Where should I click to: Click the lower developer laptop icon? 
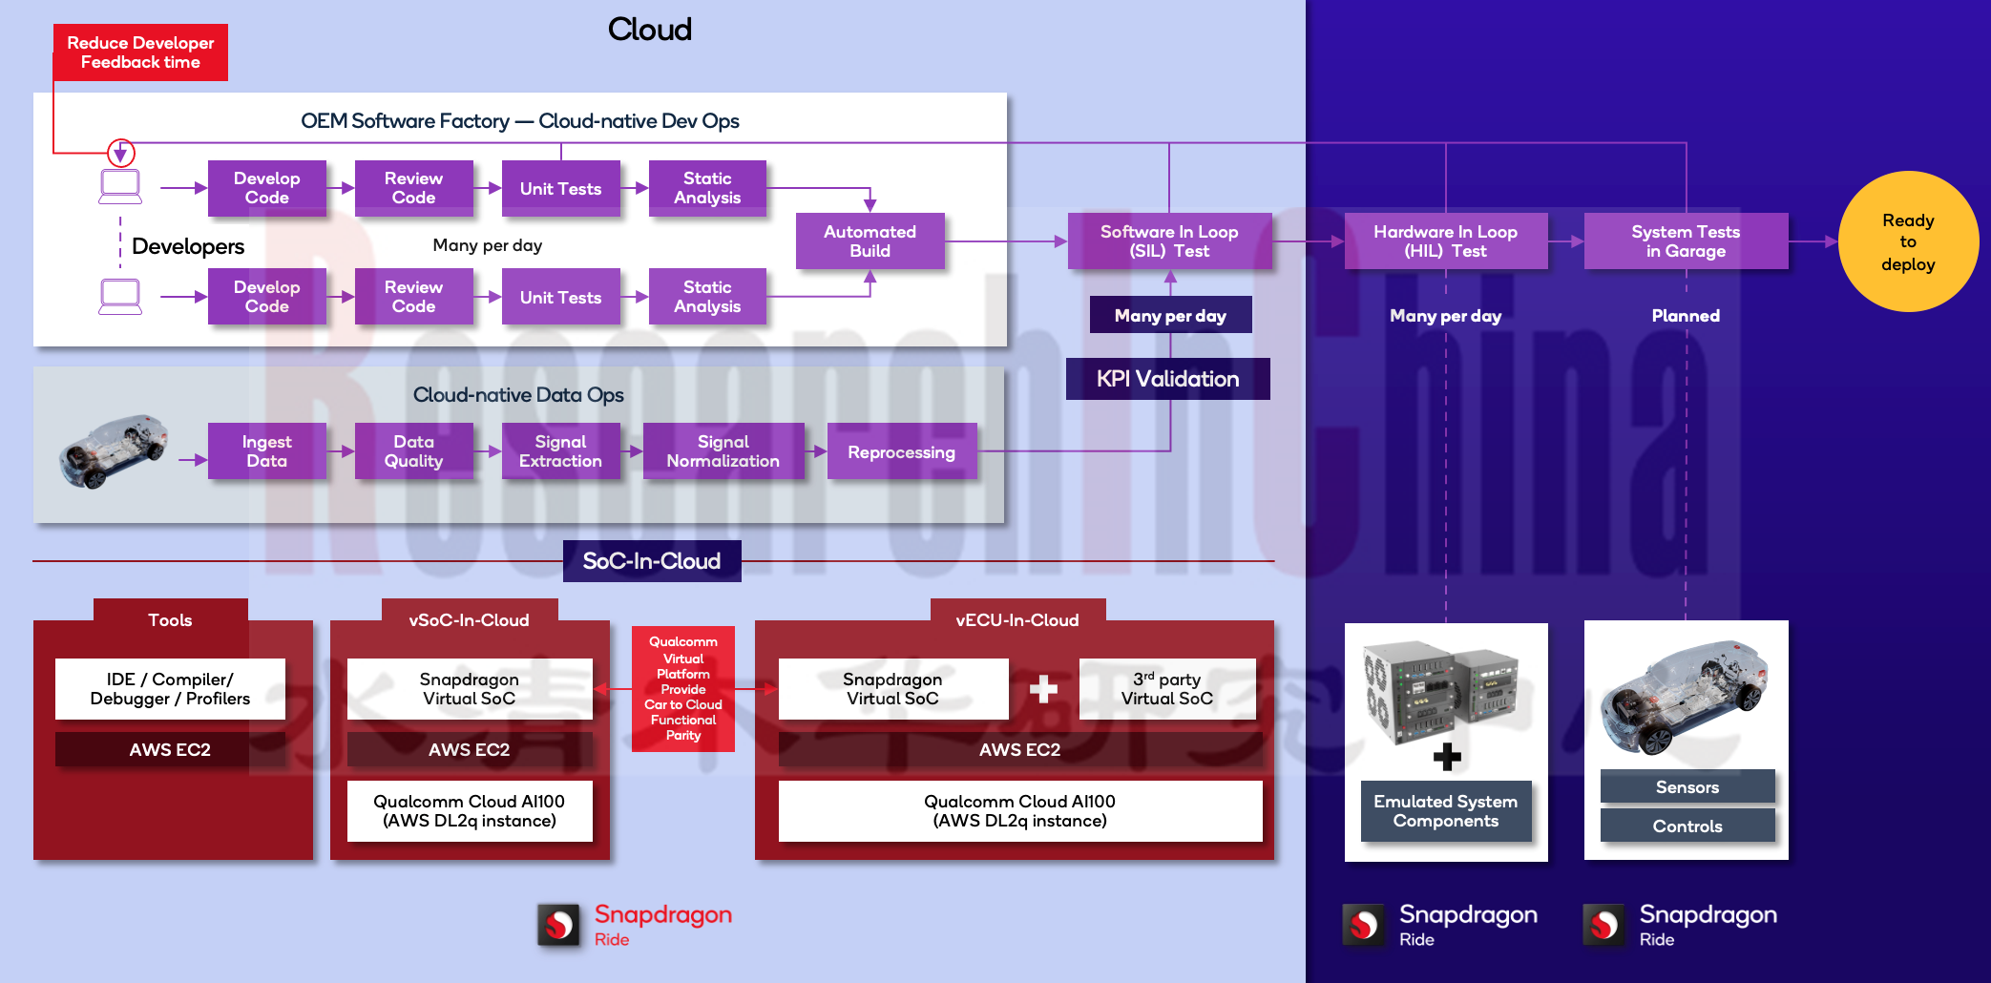click(x=120, y=297)
